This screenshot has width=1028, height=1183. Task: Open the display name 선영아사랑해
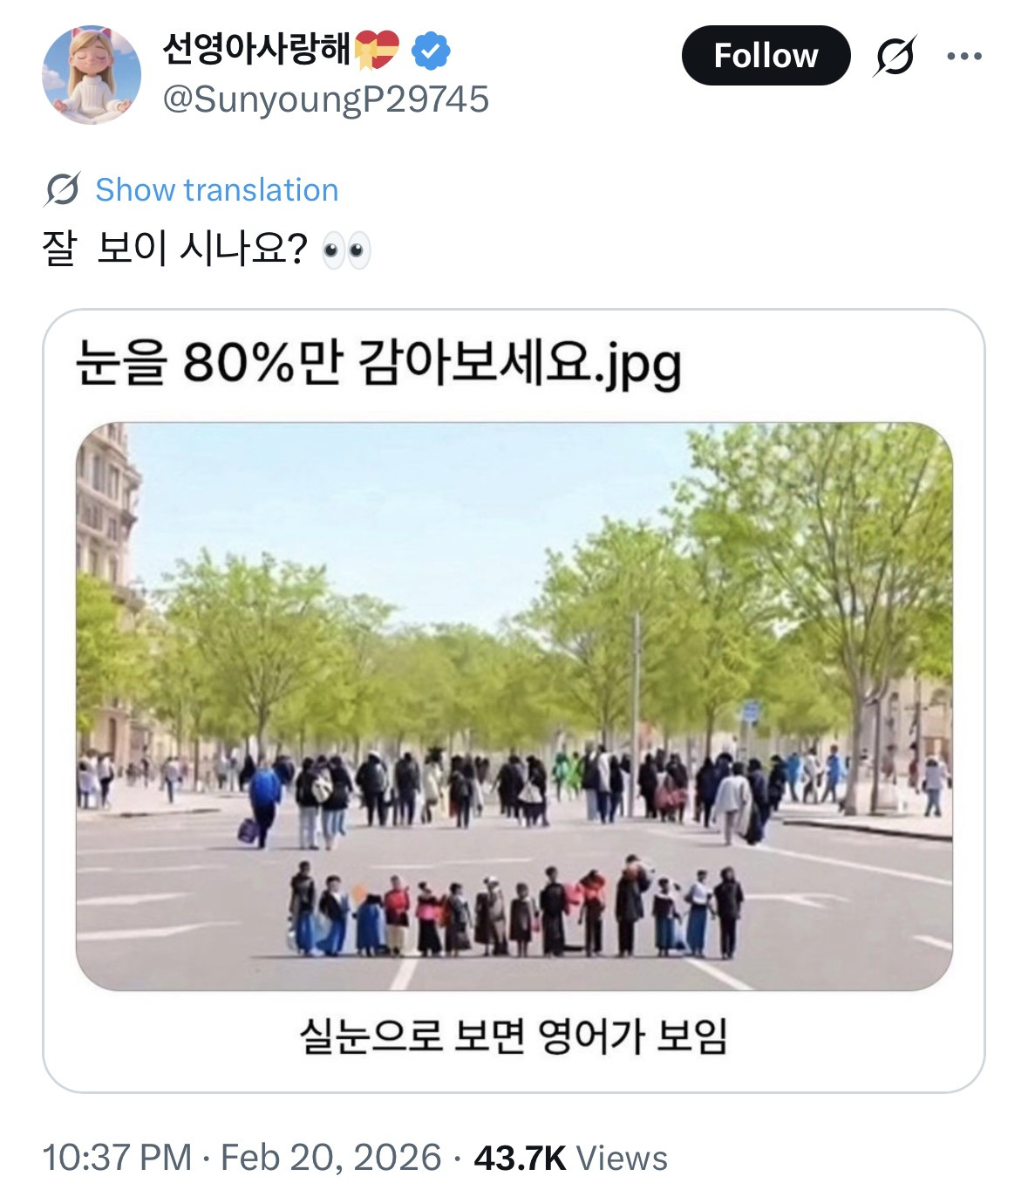[x=257, y=49]
